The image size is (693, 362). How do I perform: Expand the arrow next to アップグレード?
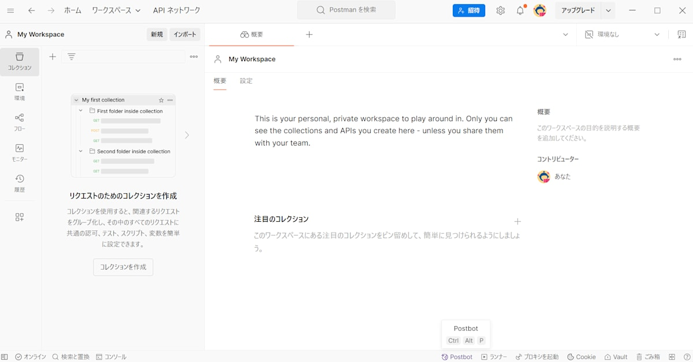[x=608, y=10]
